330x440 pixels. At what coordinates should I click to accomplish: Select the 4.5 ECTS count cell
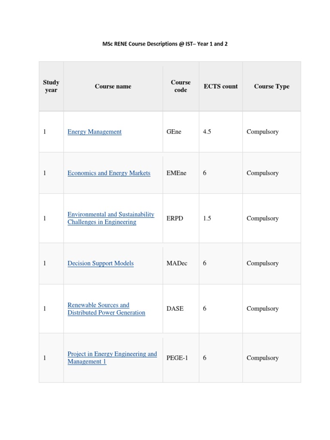207,132
